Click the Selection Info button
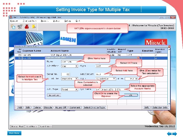Image resolution: width=183 pixels, height=137 pixels. (160, 107)
